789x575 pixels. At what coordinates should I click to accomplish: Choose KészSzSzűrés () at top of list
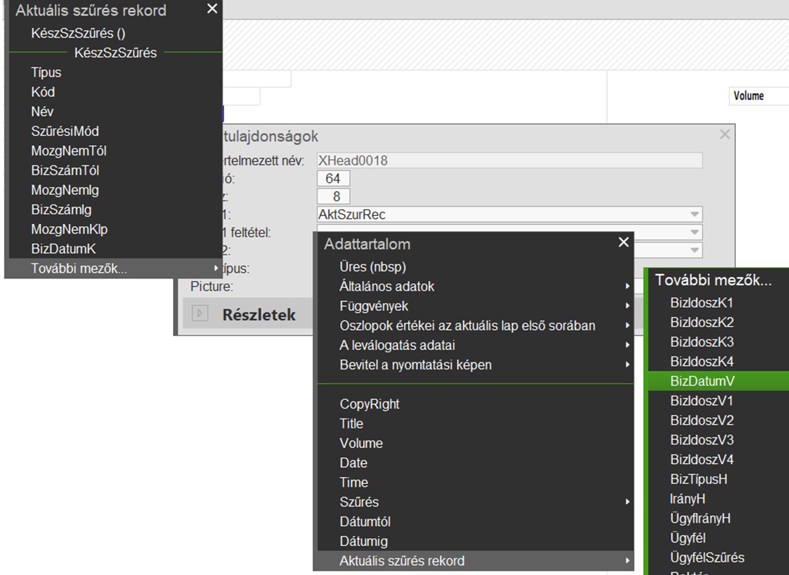coord(78,33)
